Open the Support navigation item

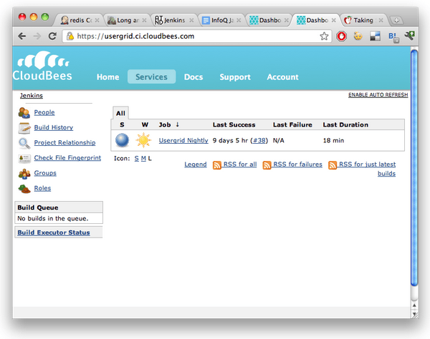[235, 77]
